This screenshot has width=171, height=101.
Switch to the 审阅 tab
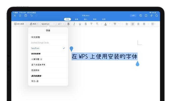pyautogui.click(x=95, y=19)
